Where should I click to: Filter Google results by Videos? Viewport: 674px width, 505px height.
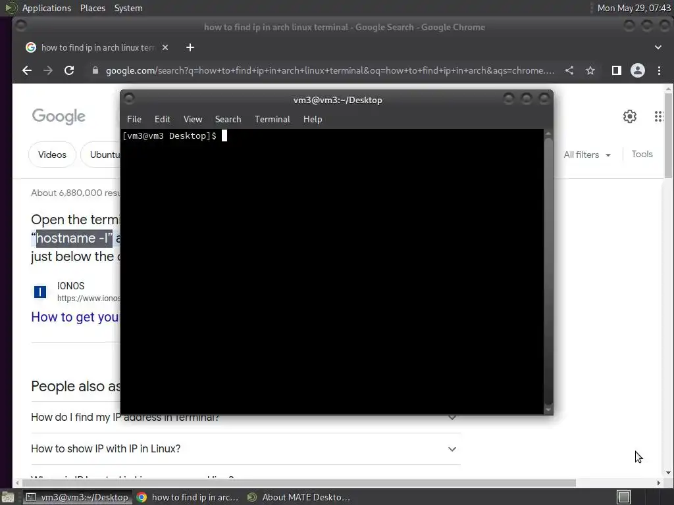point(52,155)
